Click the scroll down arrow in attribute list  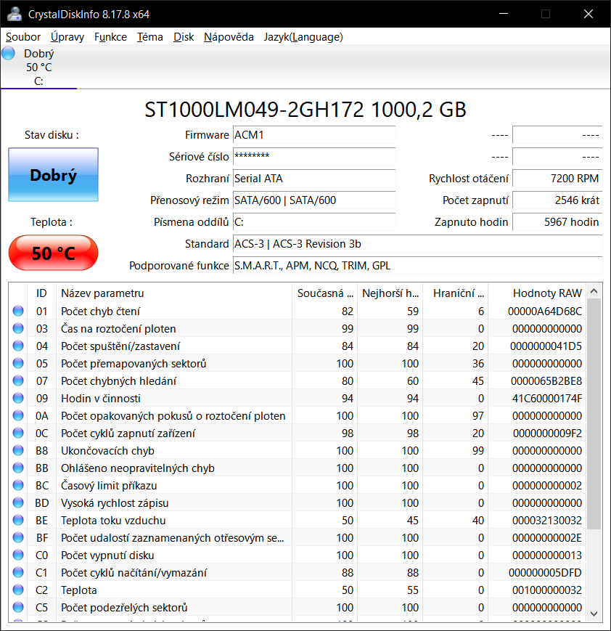594,613
